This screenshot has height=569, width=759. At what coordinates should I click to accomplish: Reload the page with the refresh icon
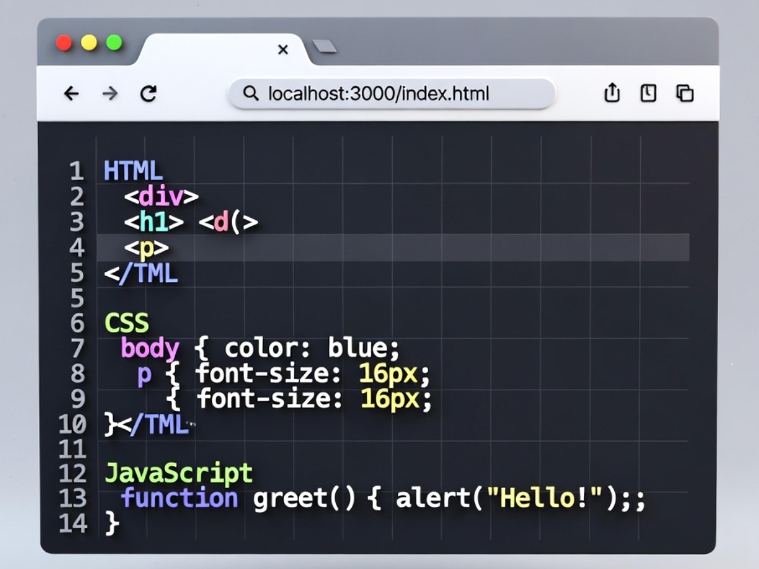click(149, 94)
